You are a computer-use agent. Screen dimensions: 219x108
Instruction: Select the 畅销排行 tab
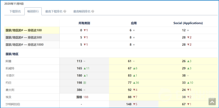[x=33, y=12]
